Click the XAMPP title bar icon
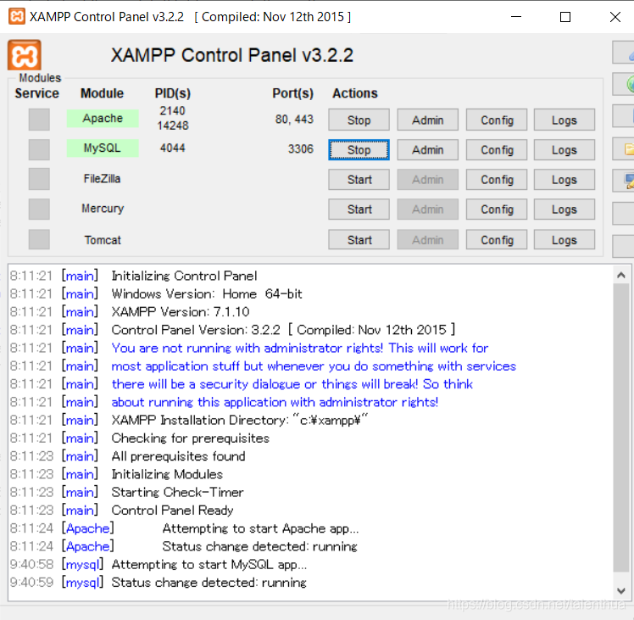This screenshot has height=620, width=634. [17, 17]
